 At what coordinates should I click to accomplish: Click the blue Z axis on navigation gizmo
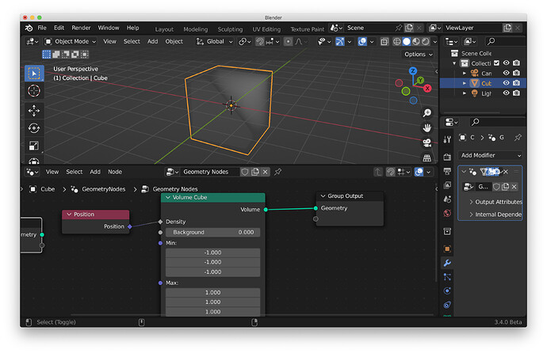(413, 71)
